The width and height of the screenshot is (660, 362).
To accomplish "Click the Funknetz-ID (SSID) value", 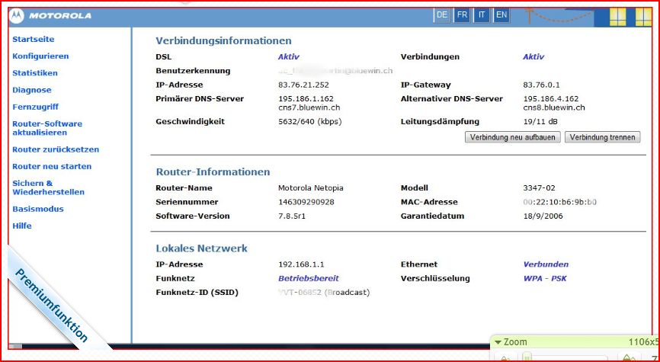I will [x=324, y=292].
